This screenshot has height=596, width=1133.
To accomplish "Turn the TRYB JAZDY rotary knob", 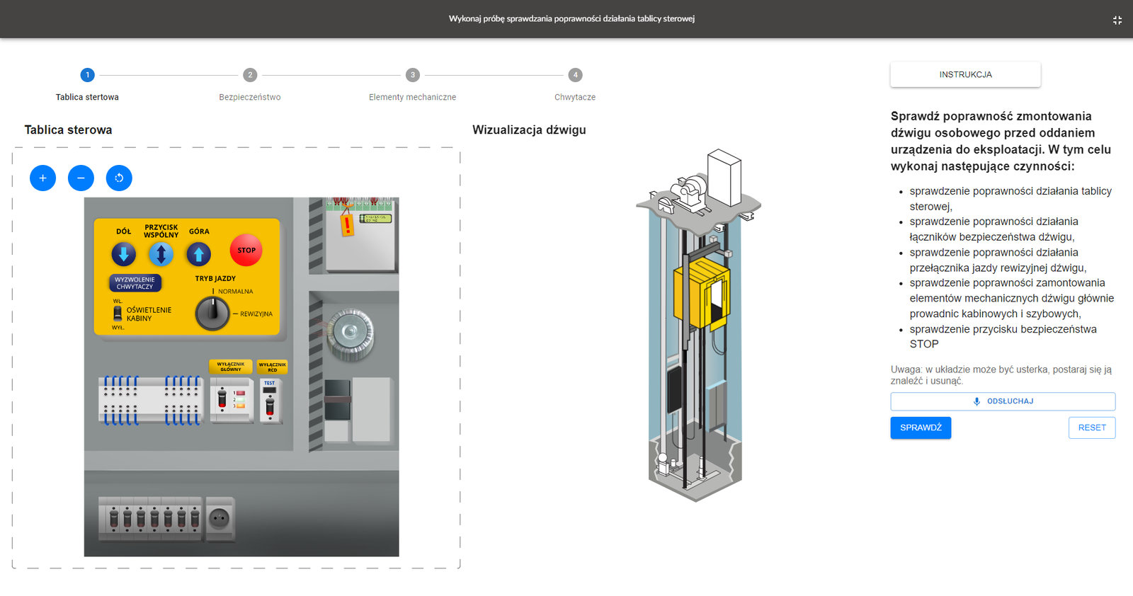I will (x=212, y=313).
